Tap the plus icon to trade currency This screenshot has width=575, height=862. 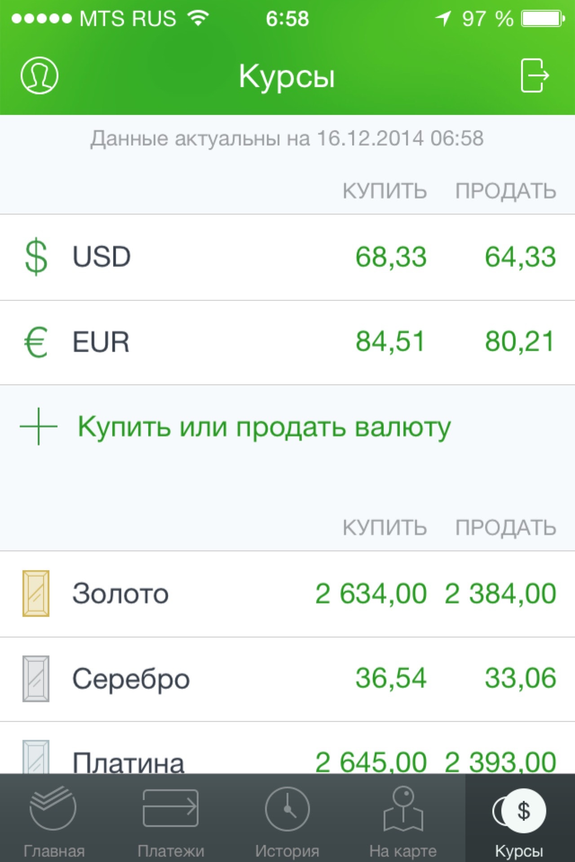(x=39, y=427)
